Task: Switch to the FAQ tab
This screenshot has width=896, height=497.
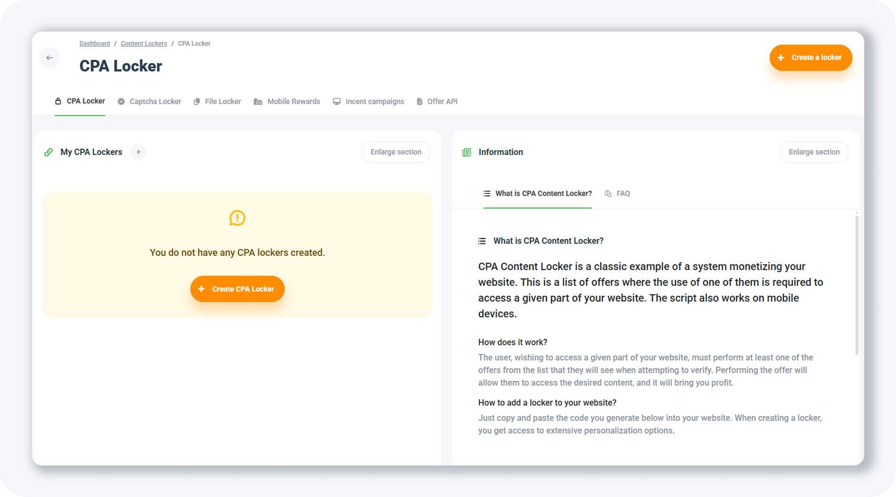Action: pyautogui.click(x=617, y=194)
